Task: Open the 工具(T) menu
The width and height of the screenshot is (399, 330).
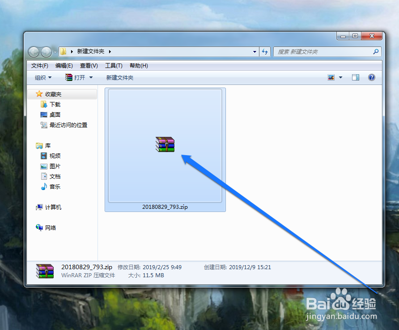Action: coord(114,66)
